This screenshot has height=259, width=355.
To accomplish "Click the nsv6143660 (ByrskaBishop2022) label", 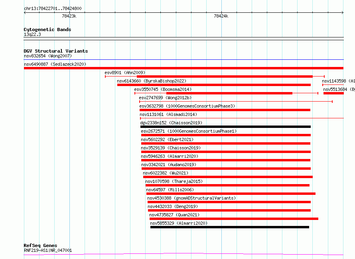I will coord(152,81).
